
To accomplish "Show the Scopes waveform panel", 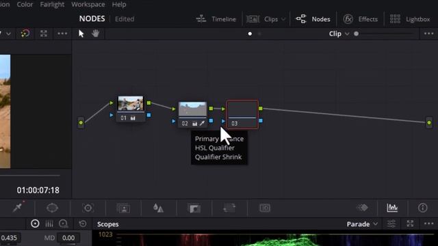I will (392, 208).
